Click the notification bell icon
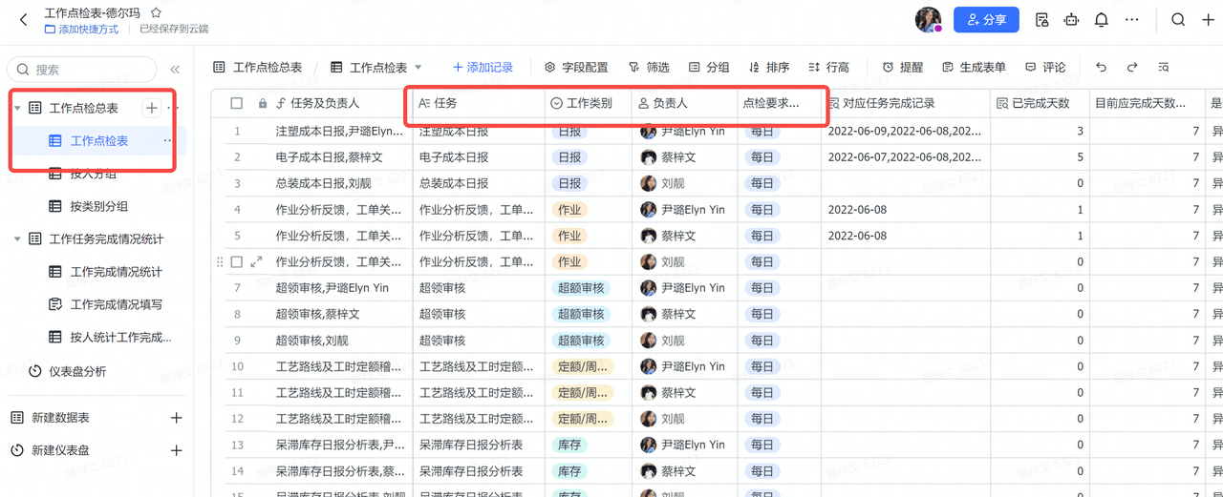Image resolution: width=1223 pixels, height=497 pixels. (x=1102, y=20)
